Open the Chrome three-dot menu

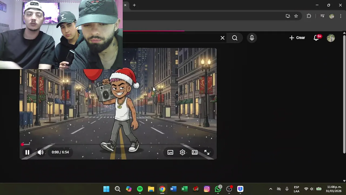tap(341, 16)
